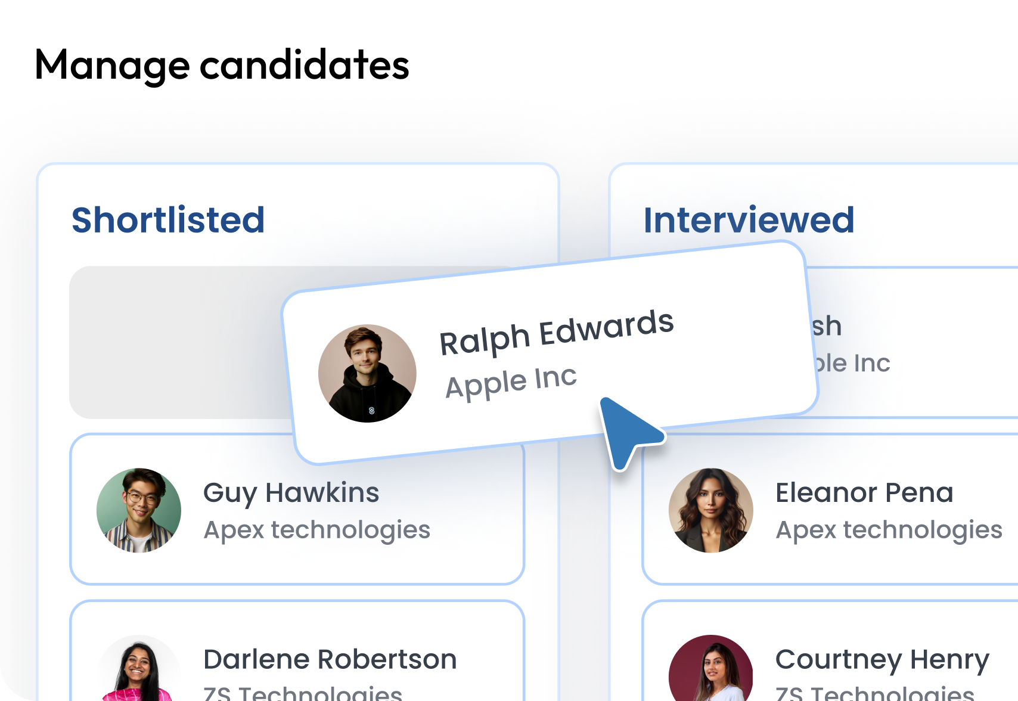The width and height of the screenshot is (1018, 701).
Task: Click ZS Technologies under Darlene Robertson
Action: coord(302,693)
